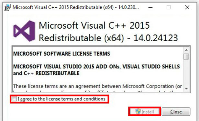
Task: Click the 'Microsoft Visual C++ 2015' heading
Action: (x=94, y=25)
